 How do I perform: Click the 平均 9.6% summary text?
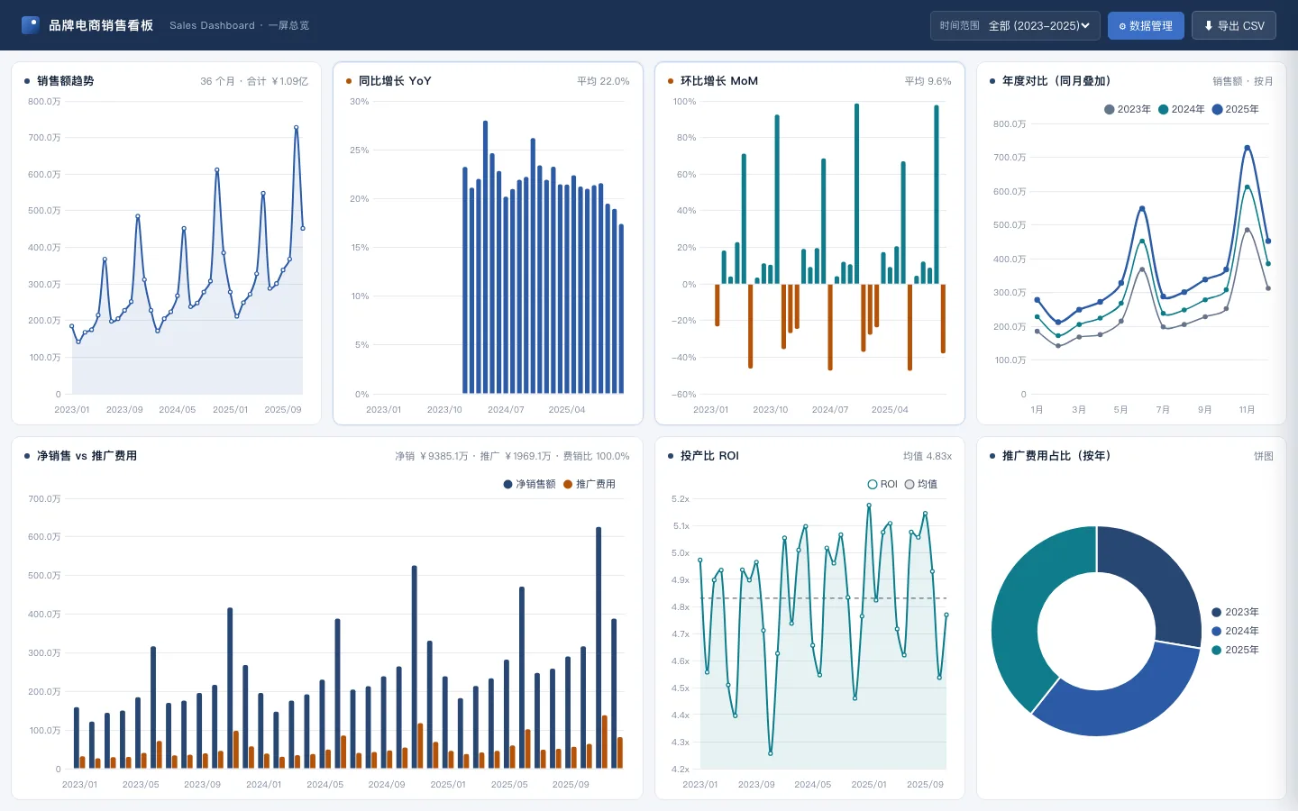928,81
